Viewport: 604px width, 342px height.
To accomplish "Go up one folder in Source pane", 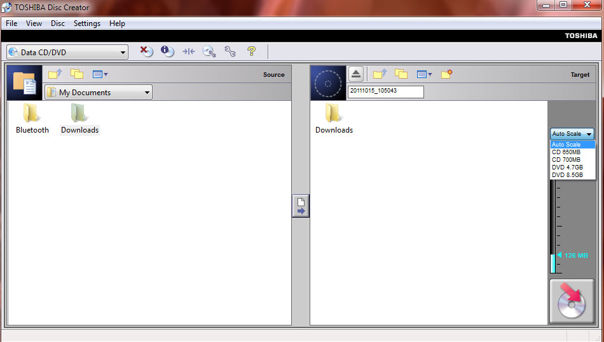I will (x=55, y=74).
